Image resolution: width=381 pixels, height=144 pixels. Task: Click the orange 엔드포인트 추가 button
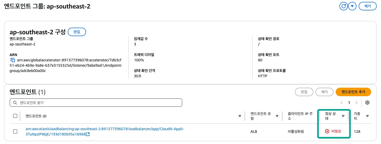click(x=353, y=92)
